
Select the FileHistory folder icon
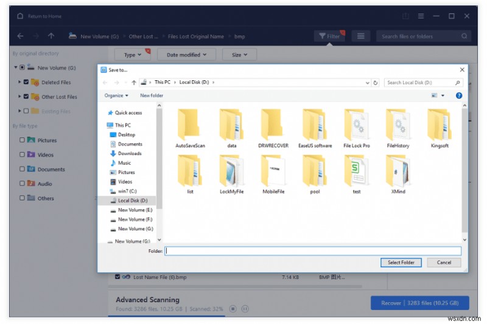pos(398,125)
